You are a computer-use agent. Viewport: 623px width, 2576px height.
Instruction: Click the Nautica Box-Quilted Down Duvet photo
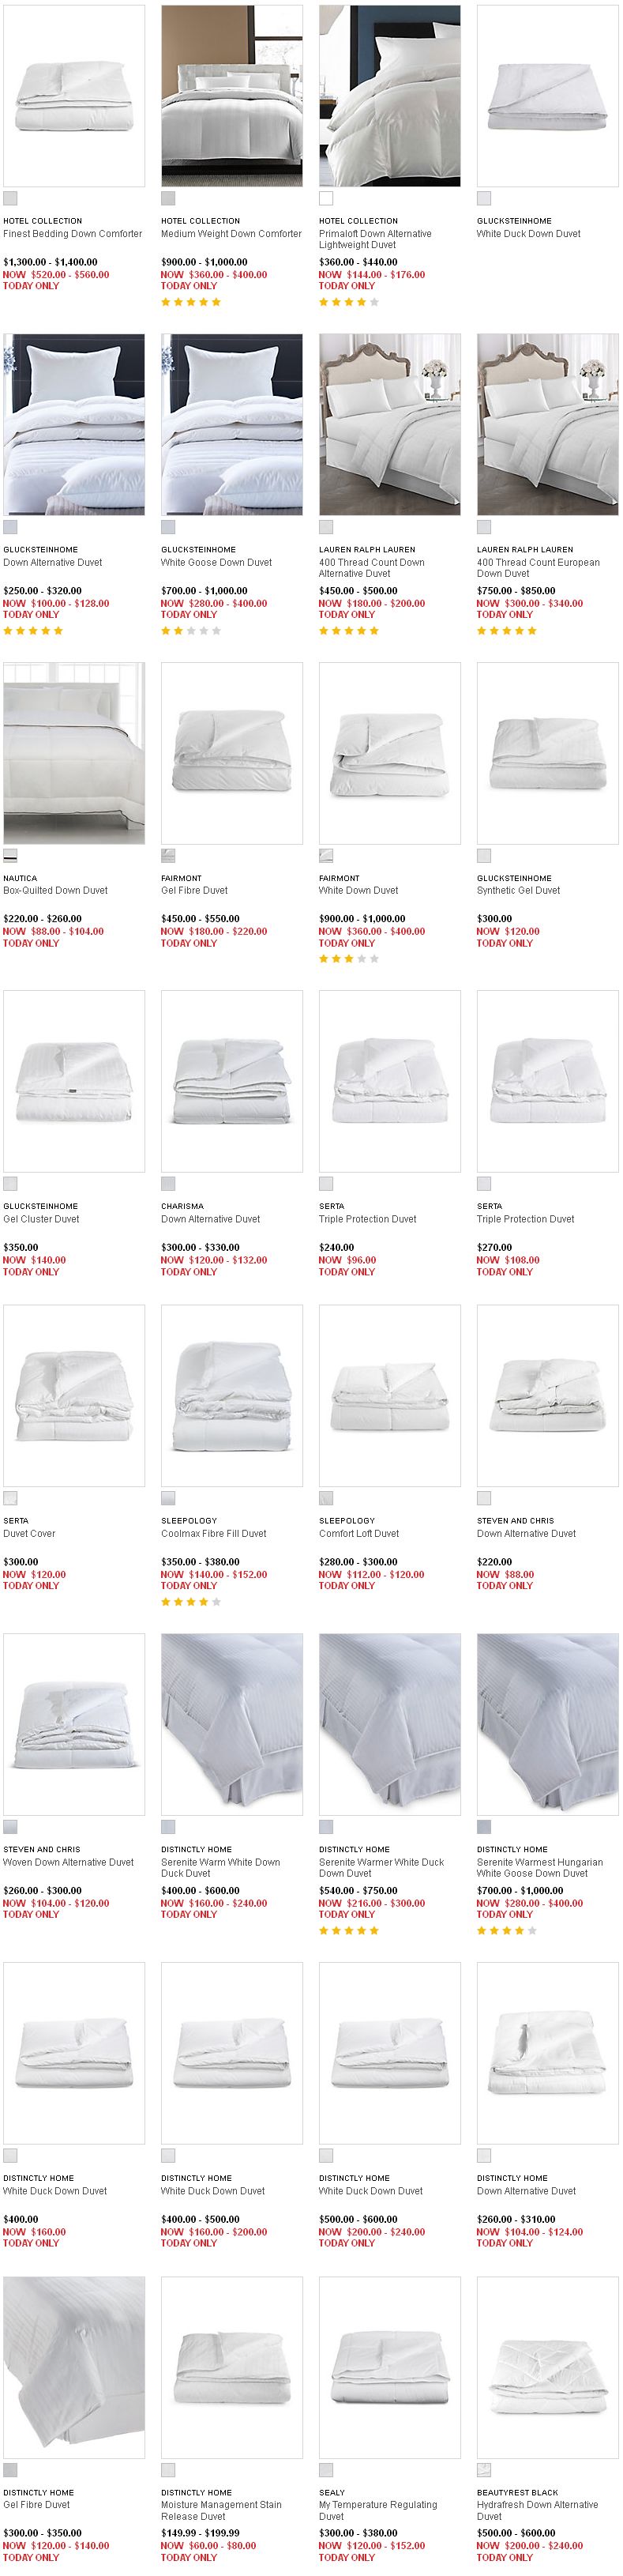74,752
